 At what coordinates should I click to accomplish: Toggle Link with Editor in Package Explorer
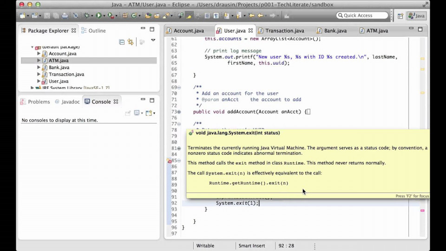click(x=131, y=42)
